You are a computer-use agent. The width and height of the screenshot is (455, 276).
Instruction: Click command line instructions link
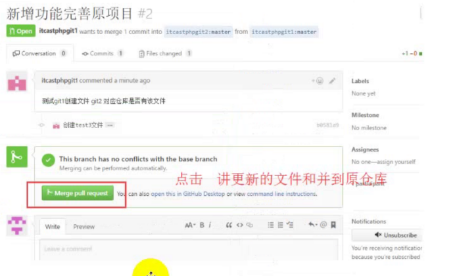tap(281, 194)
